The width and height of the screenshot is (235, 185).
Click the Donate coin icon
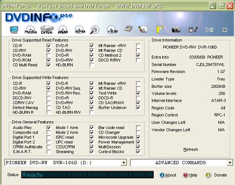208,175
